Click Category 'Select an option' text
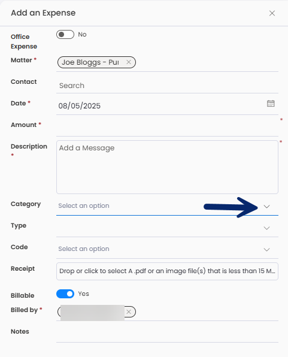 point(84,205)
